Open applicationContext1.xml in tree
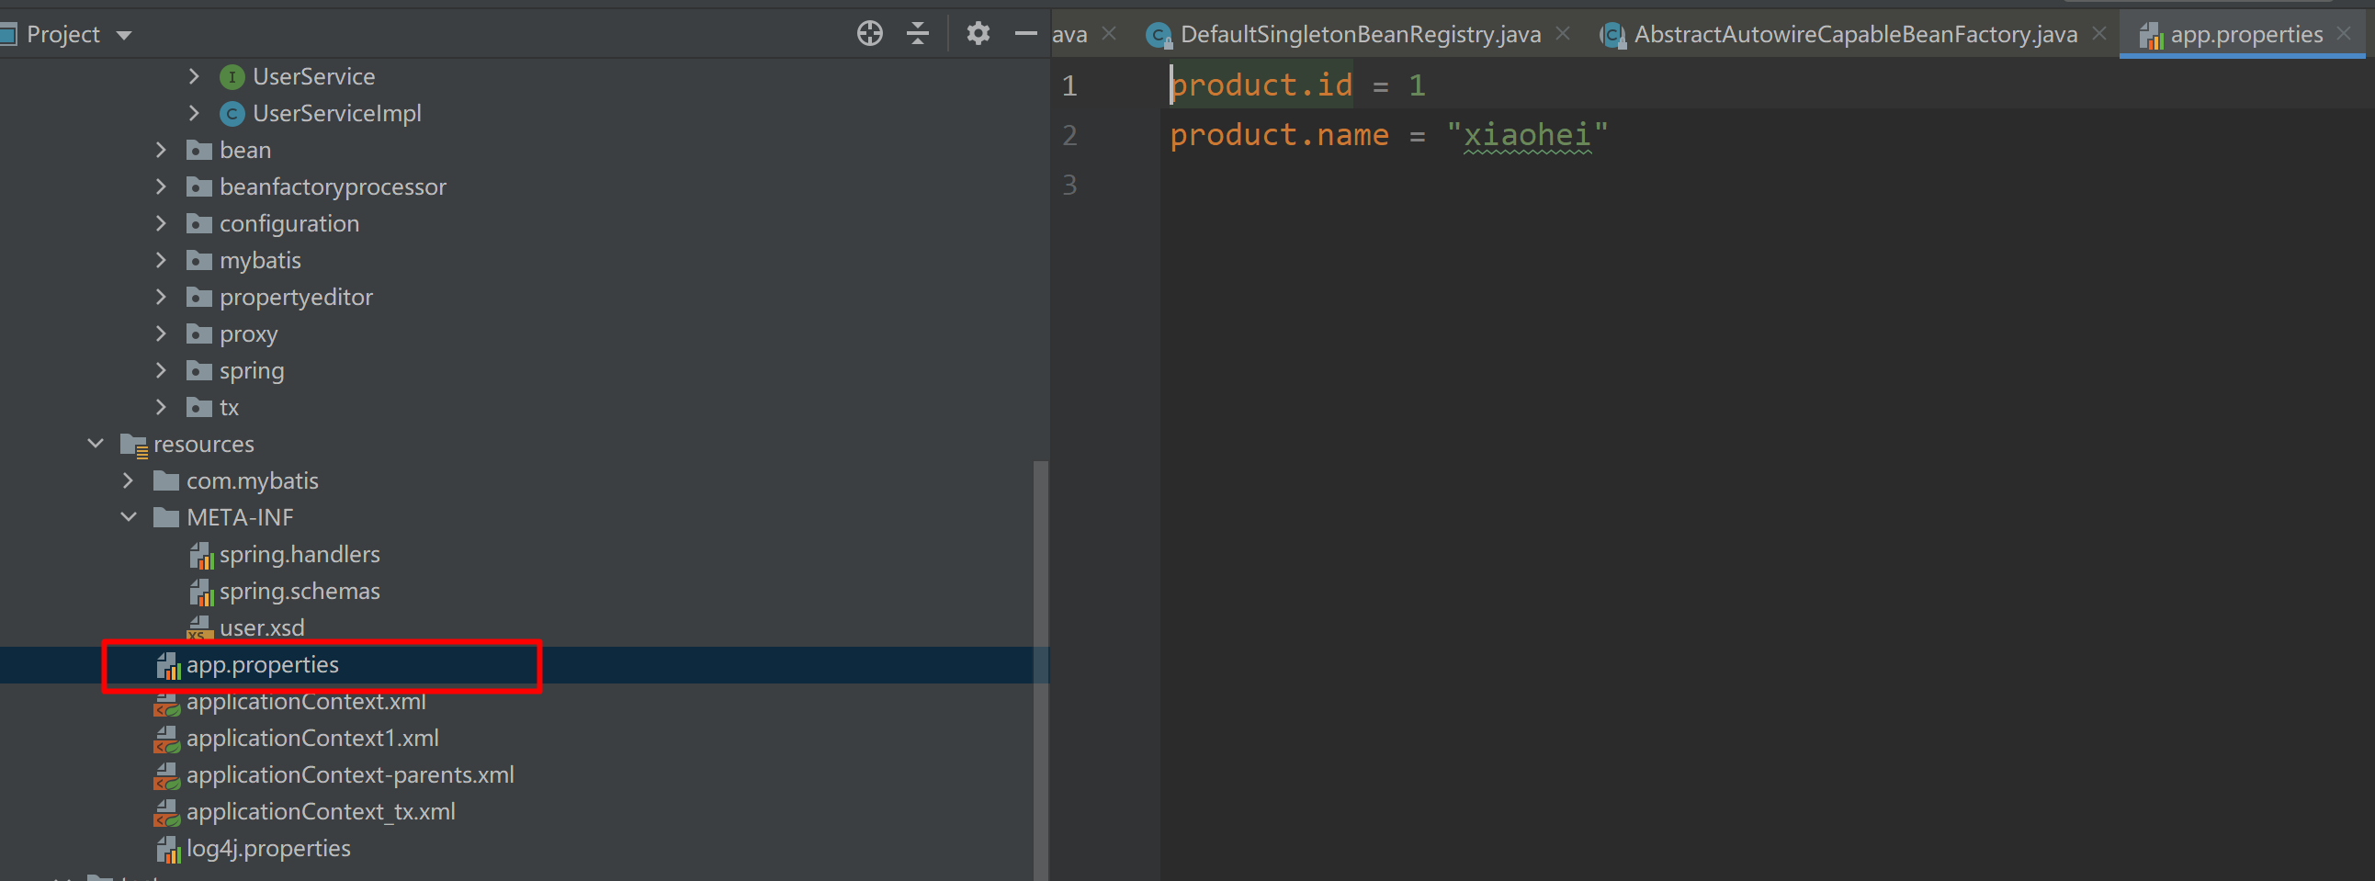 coord(312,740)
